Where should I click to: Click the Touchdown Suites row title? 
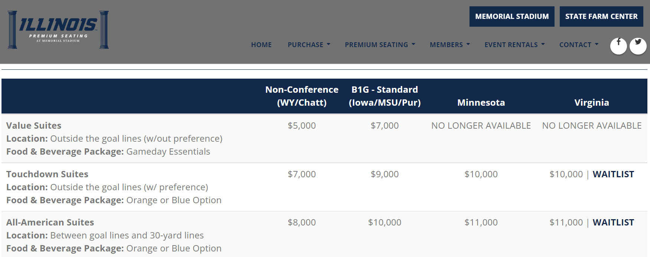point(47,174)
